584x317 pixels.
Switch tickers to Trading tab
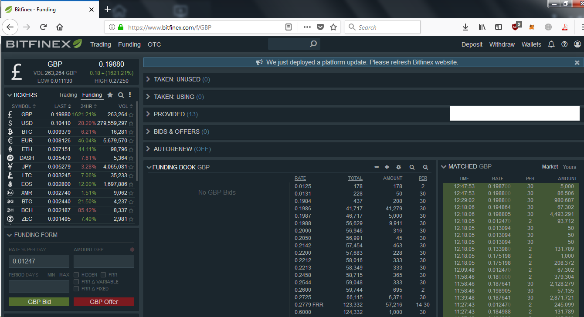point(68,94)
